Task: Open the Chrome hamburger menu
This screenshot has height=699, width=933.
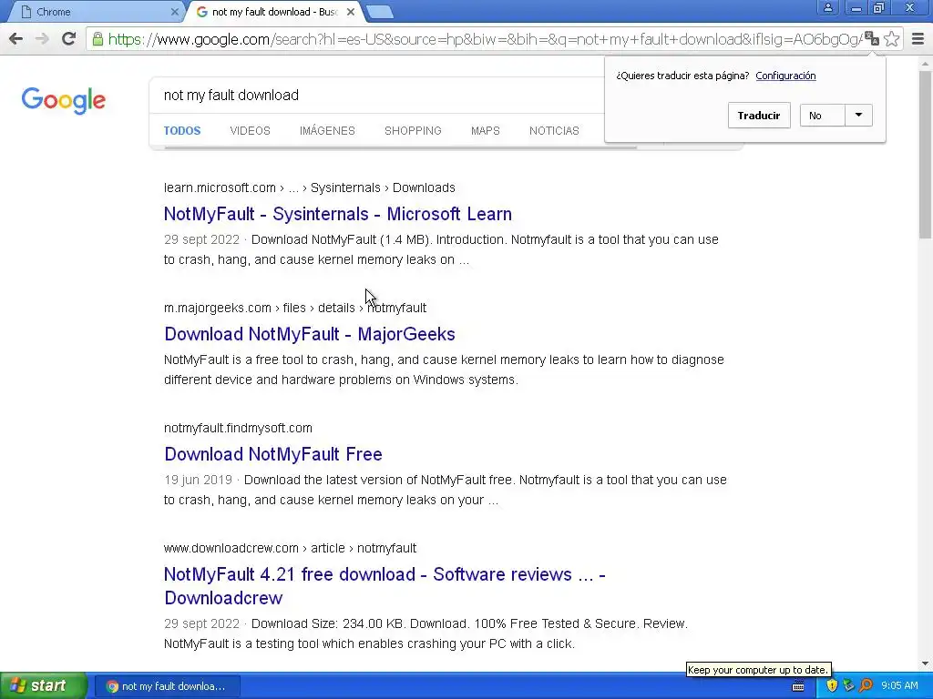Action: (x=918, y=39)
